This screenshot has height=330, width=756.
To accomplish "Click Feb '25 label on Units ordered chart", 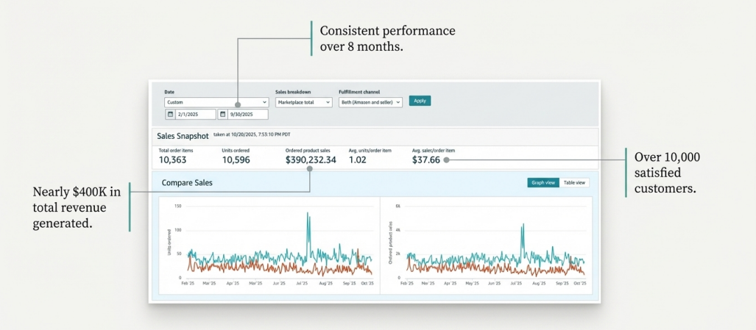I will click(x=188, y=283).
